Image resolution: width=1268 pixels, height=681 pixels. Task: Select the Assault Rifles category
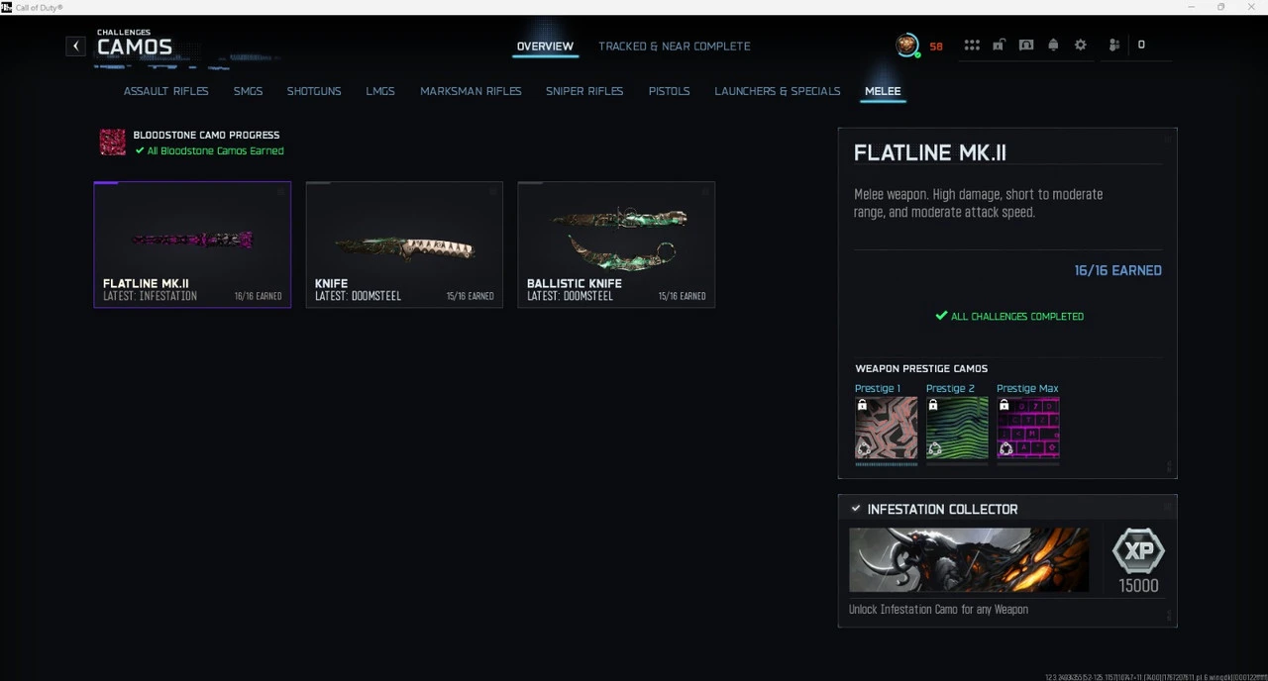[x=165, y=91]
